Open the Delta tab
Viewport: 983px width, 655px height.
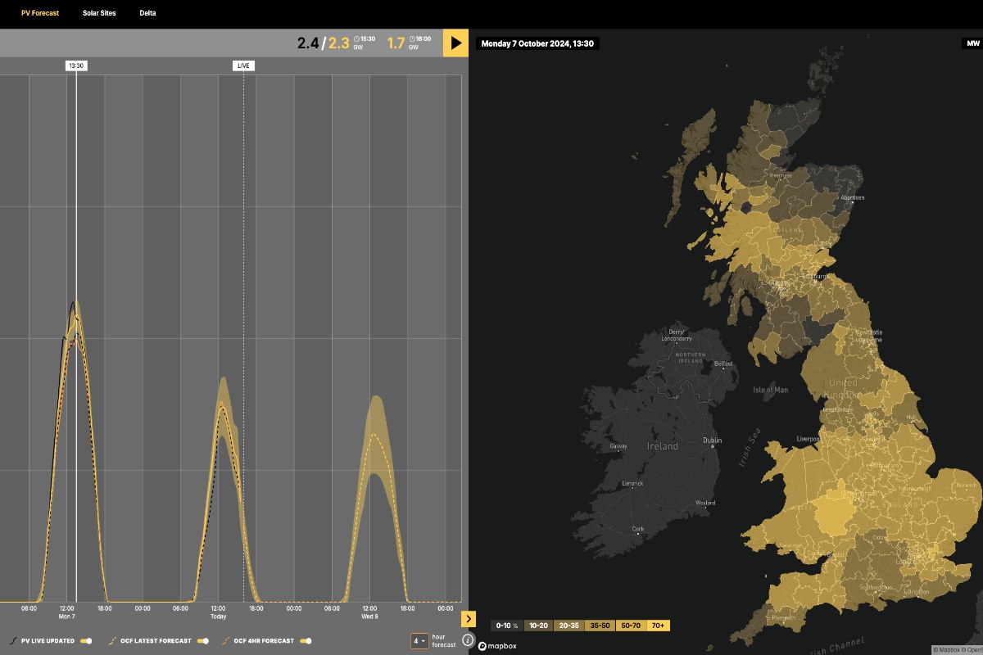tap(147, 12)
